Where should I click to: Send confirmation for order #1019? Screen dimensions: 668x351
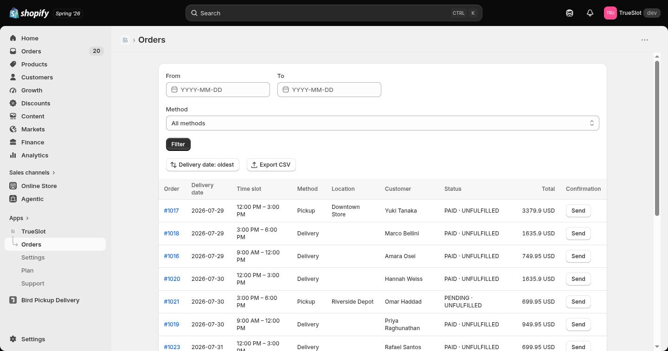click(x=578, y=325)
